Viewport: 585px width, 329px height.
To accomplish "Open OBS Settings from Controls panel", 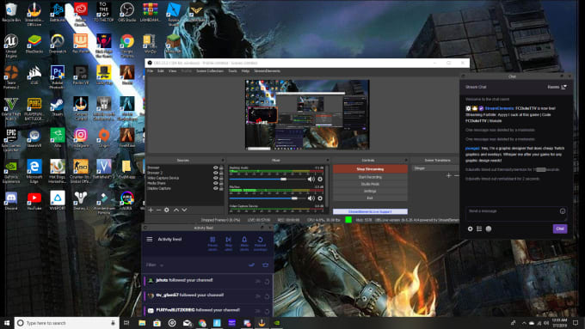I will click(x=370, y=192).
